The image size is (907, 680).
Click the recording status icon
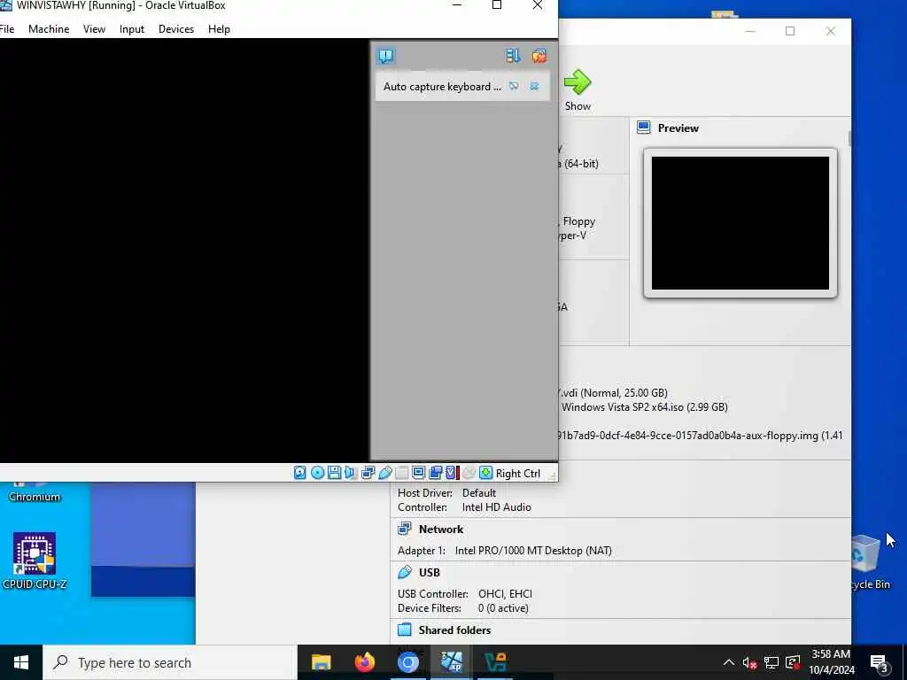(435, 473)
